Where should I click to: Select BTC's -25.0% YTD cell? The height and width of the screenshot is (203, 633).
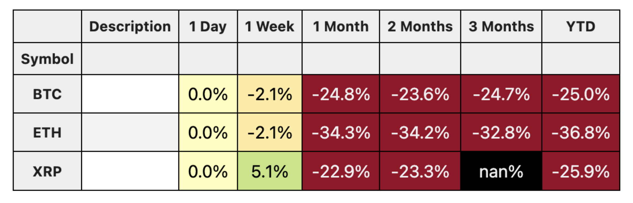[x=580, y=94]
